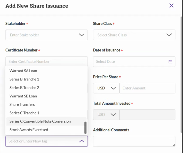This screenshot has width=183, height=153.
Task: Open the Price Per Share currency dropdown
Action: 106,88
